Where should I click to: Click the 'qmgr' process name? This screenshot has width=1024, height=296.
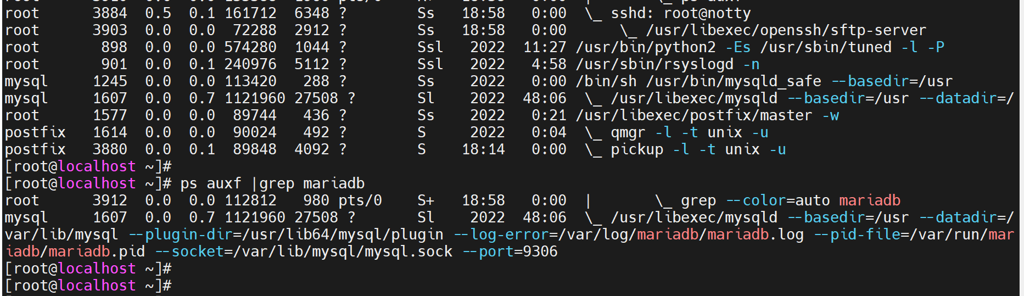pos(628,132)
